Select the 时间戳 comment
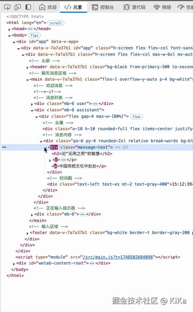Viewport: 193px width, 312px height. click(64, 178)
